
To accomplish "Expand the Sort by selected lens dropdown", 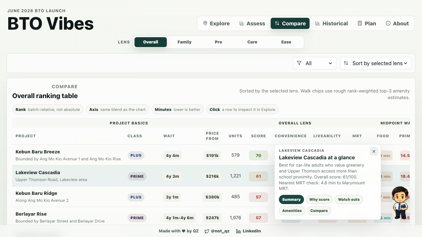I will pos(376,63).
